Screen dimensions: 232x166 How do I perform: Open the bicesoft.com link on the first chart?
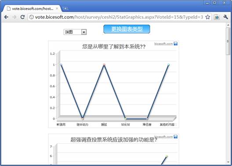pyautogui.click(x=163, y=44)
